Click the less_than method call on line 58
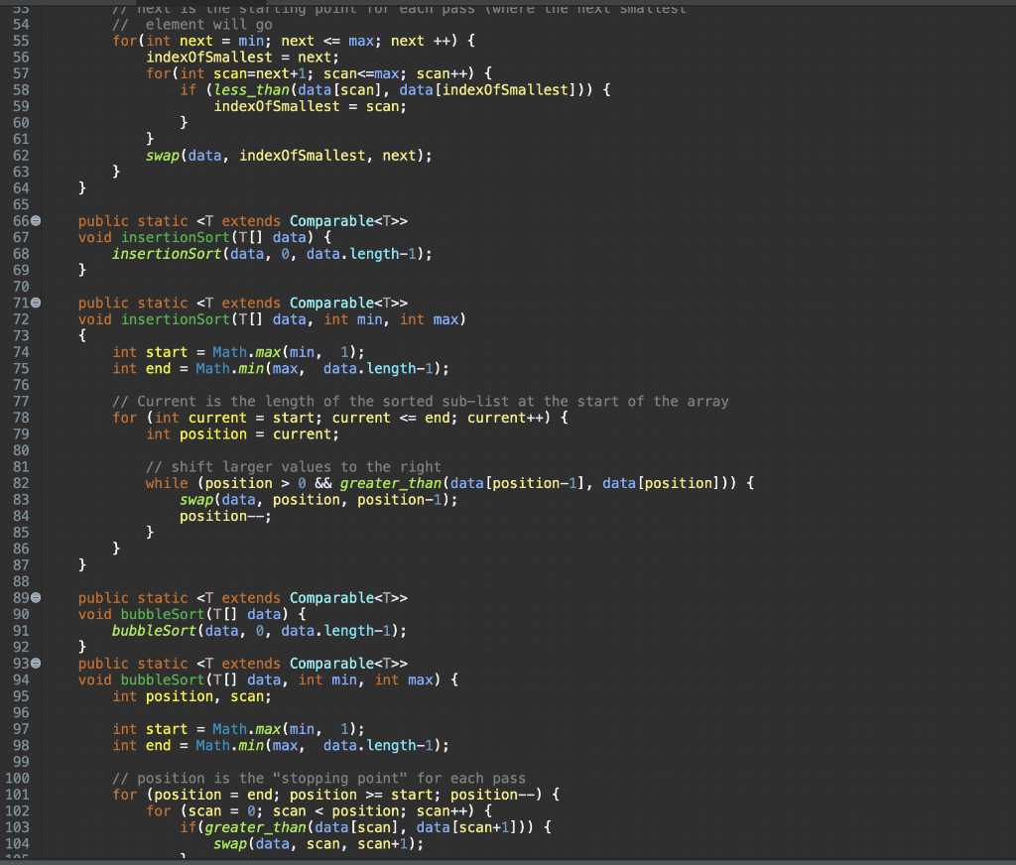The width and height of the screenshot is (1016, 865). coord(251,90)
